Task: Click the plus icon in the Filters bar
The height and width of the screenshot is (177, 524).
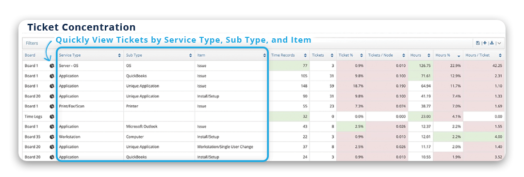Action: point(485,43)
